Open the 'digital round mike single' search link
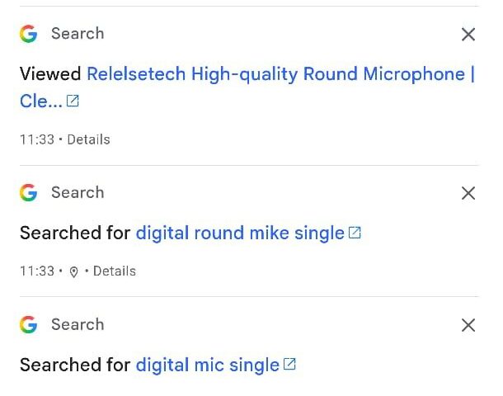Image resolution: width=503 pixels, height=396 pixels. click(239, 233)
